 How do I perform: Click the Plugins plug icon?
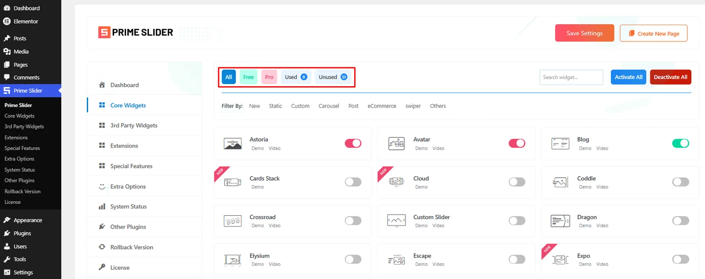(x=7, y=233)
